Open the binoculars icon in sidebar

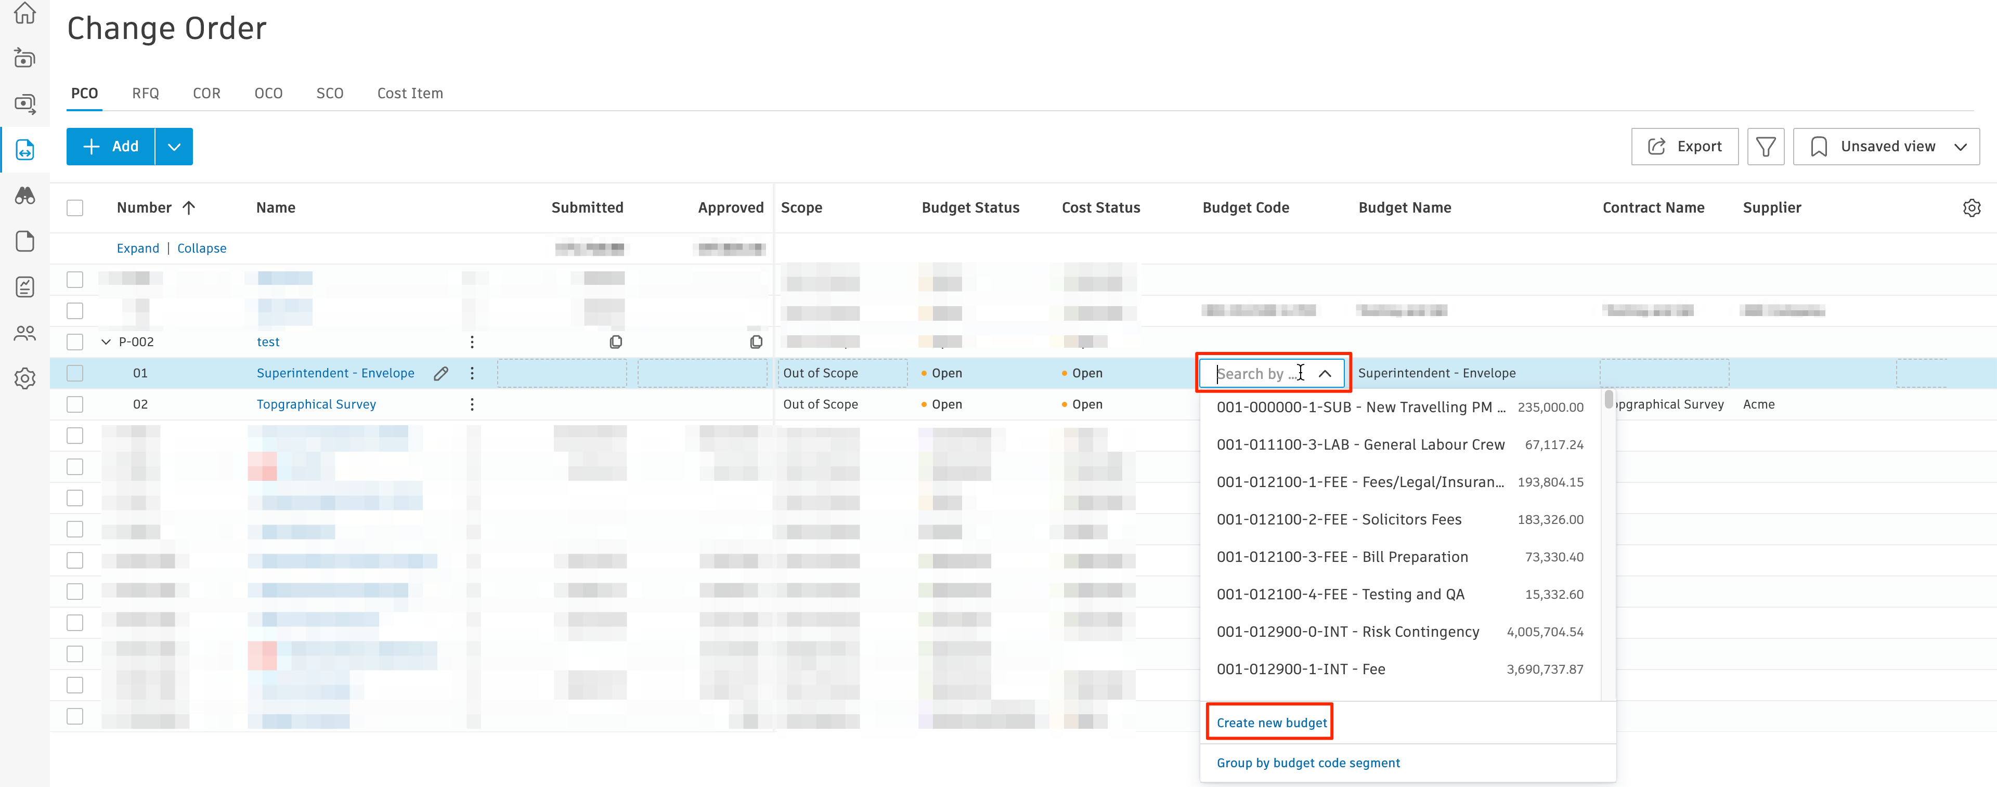pos(25,195)
